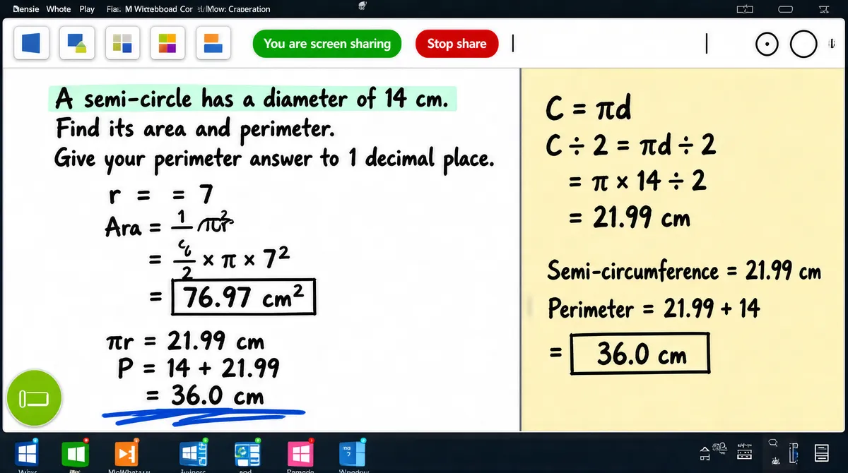Open the blue Windows-logo taskbar icon
The image size is (848, 473).
click(x=28, y=453)
